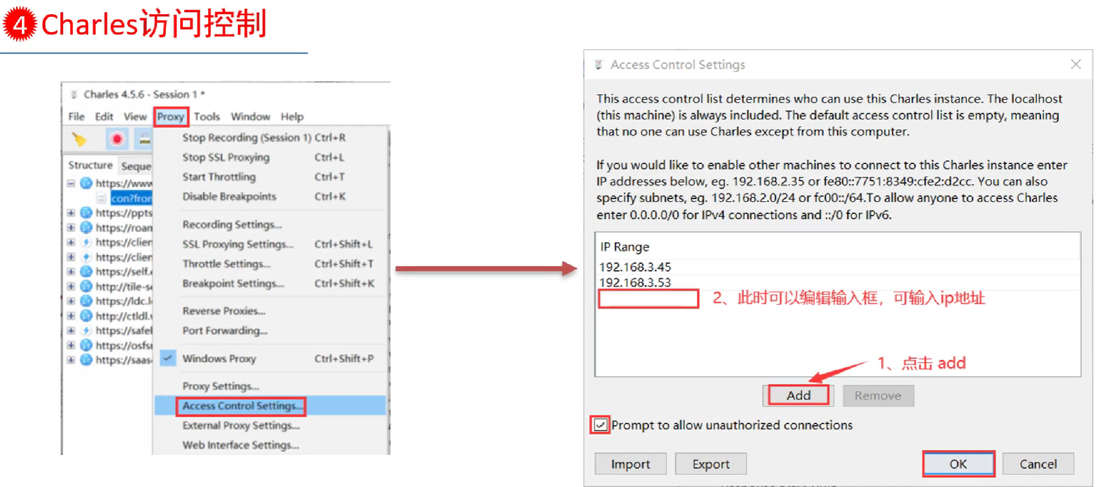This screenshot has width=1110, height=487.
Task: Confirm the dialog with OK
Action: pos(958,464)
